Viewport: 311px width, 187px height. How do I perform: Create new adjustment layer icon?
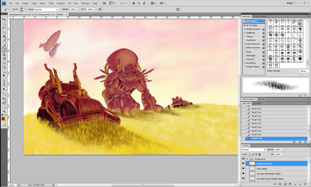point(290,184)
